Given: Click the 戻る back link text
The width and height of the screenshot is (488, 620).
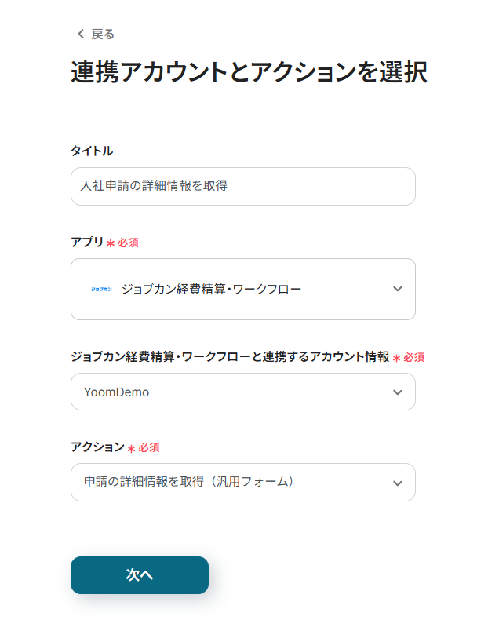Looking at the screenshot, I should tap(103, 34).
